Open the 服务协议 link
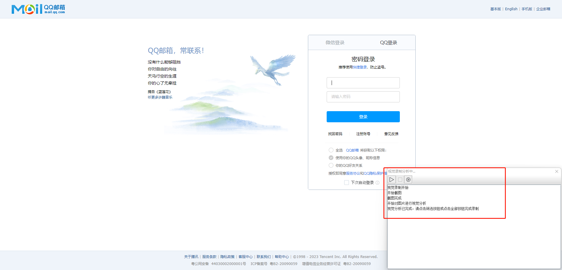 (x=353, y=173)
